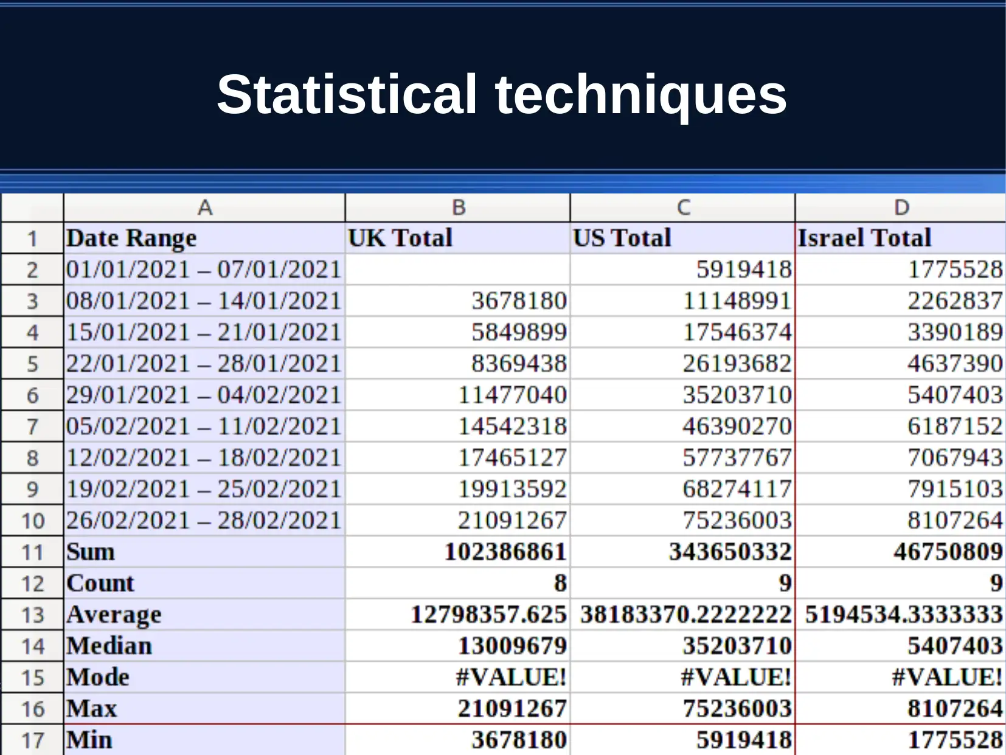This screenshot has width=1006, height=755.
Task: Click Israel average 5194534.3333333
Action: point(901,614)
